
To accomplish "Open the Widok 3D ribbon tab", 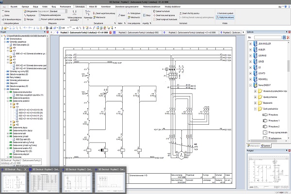I will (x=93, y=6).
